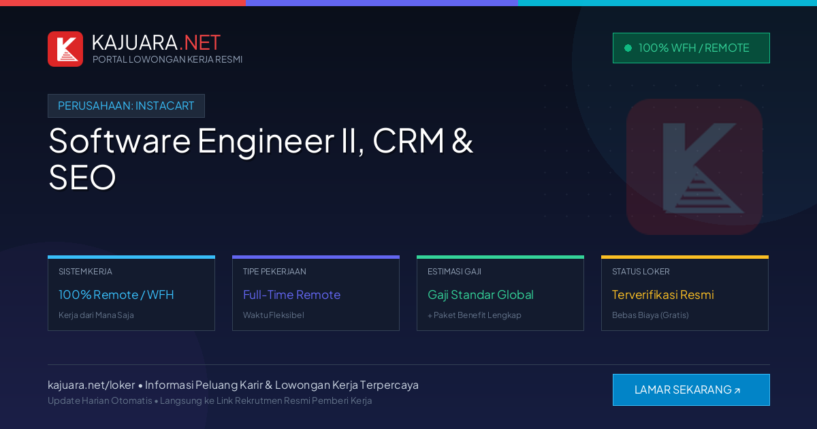Click the kajuara.net/loker footer line
Image resolution: width=817 pixels, height=429 pixels.
pos(233,385)
